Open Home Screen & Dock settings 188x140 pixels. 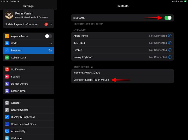pyautogui.click(x=28, y=124)
